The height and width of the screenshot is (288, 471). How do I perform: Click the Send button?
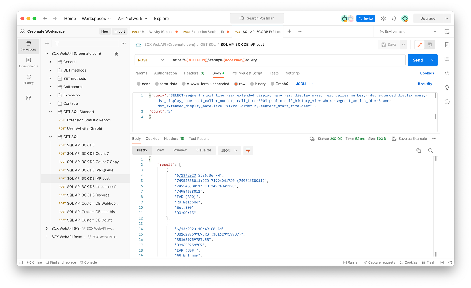point(418,60)
